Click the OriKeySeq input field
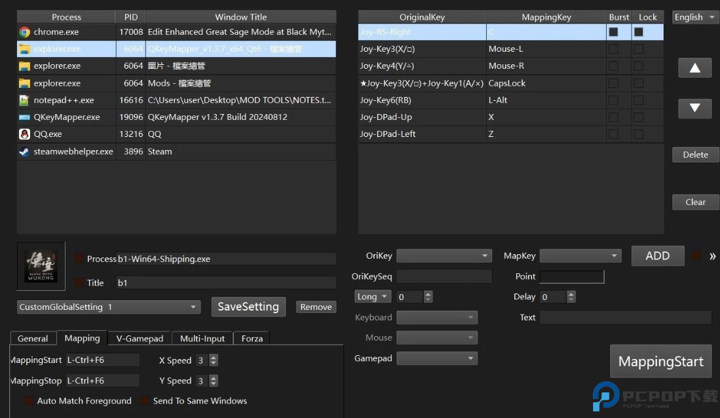The image size is (720, 418). point(444,276)
